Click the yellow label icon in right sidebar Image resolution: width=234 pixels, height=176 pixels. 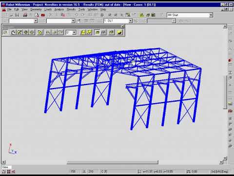(230, 104)
